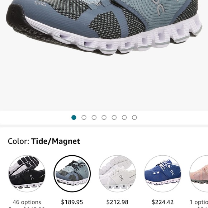Pick the all-white shoe color swatch

click(117, 174)
